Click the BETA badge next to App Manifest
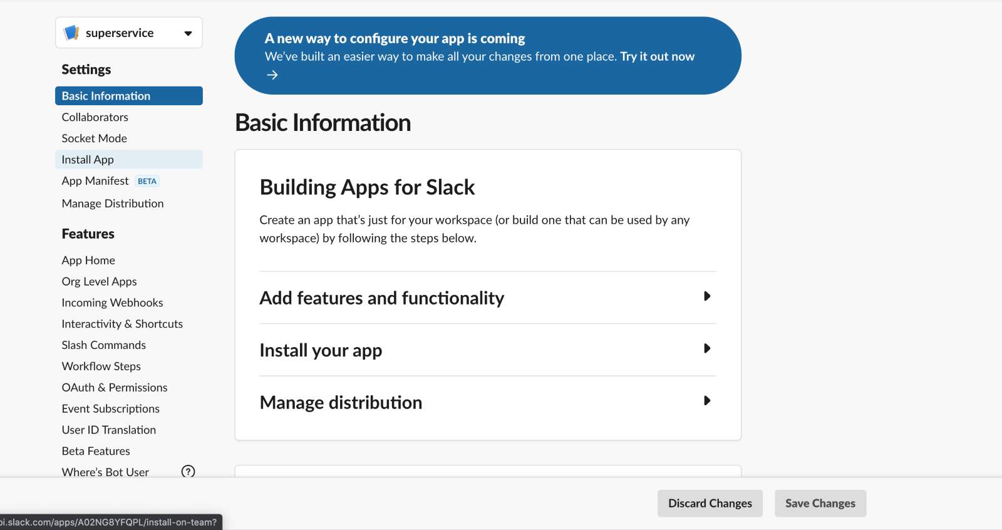 point(147,181)
